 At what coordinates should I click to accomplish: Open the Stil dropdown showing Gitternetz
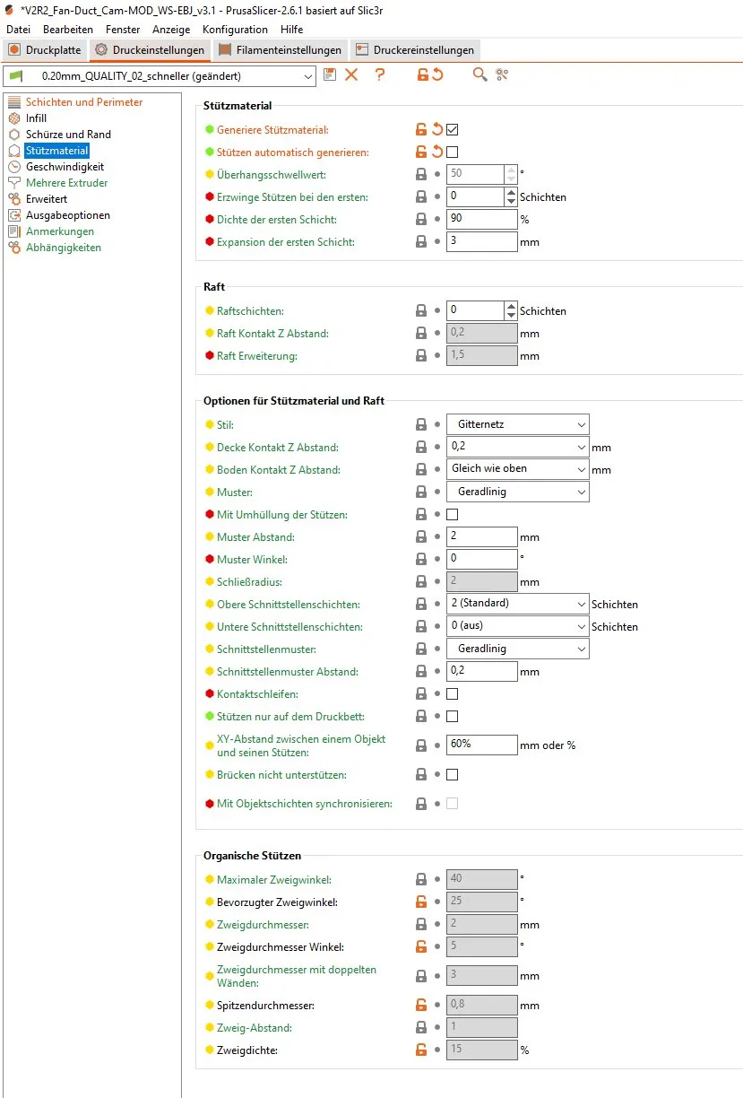pyautogui.click(x=517, y=424)
